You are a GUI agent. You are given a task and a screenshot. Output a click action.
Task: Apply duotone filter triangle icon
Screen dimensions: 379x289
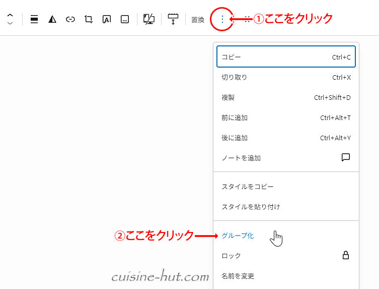point(52,19)
